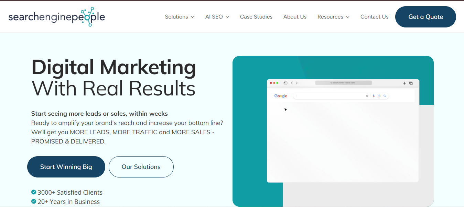
Task: Click the Google search field in mockup
Action: (x=341, y=96)
